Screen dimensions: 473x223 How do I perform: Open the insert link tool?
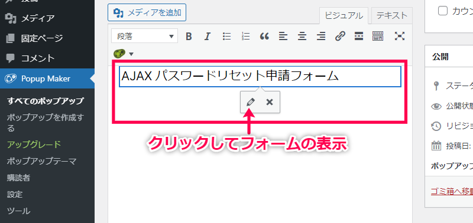tap(340, 37)
